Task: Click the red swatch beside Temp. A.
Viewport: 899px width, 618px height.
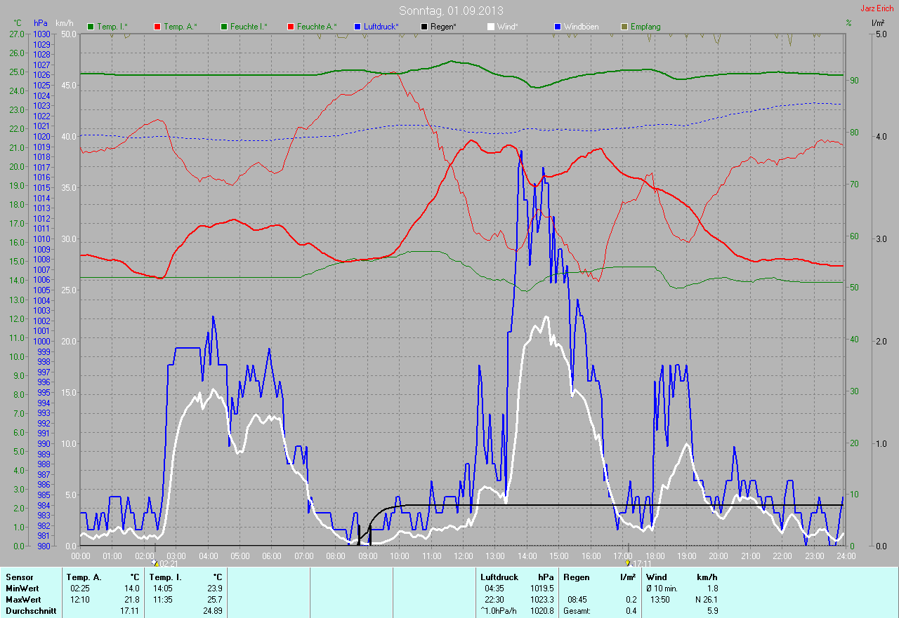Action: click(x=157, y=27)
